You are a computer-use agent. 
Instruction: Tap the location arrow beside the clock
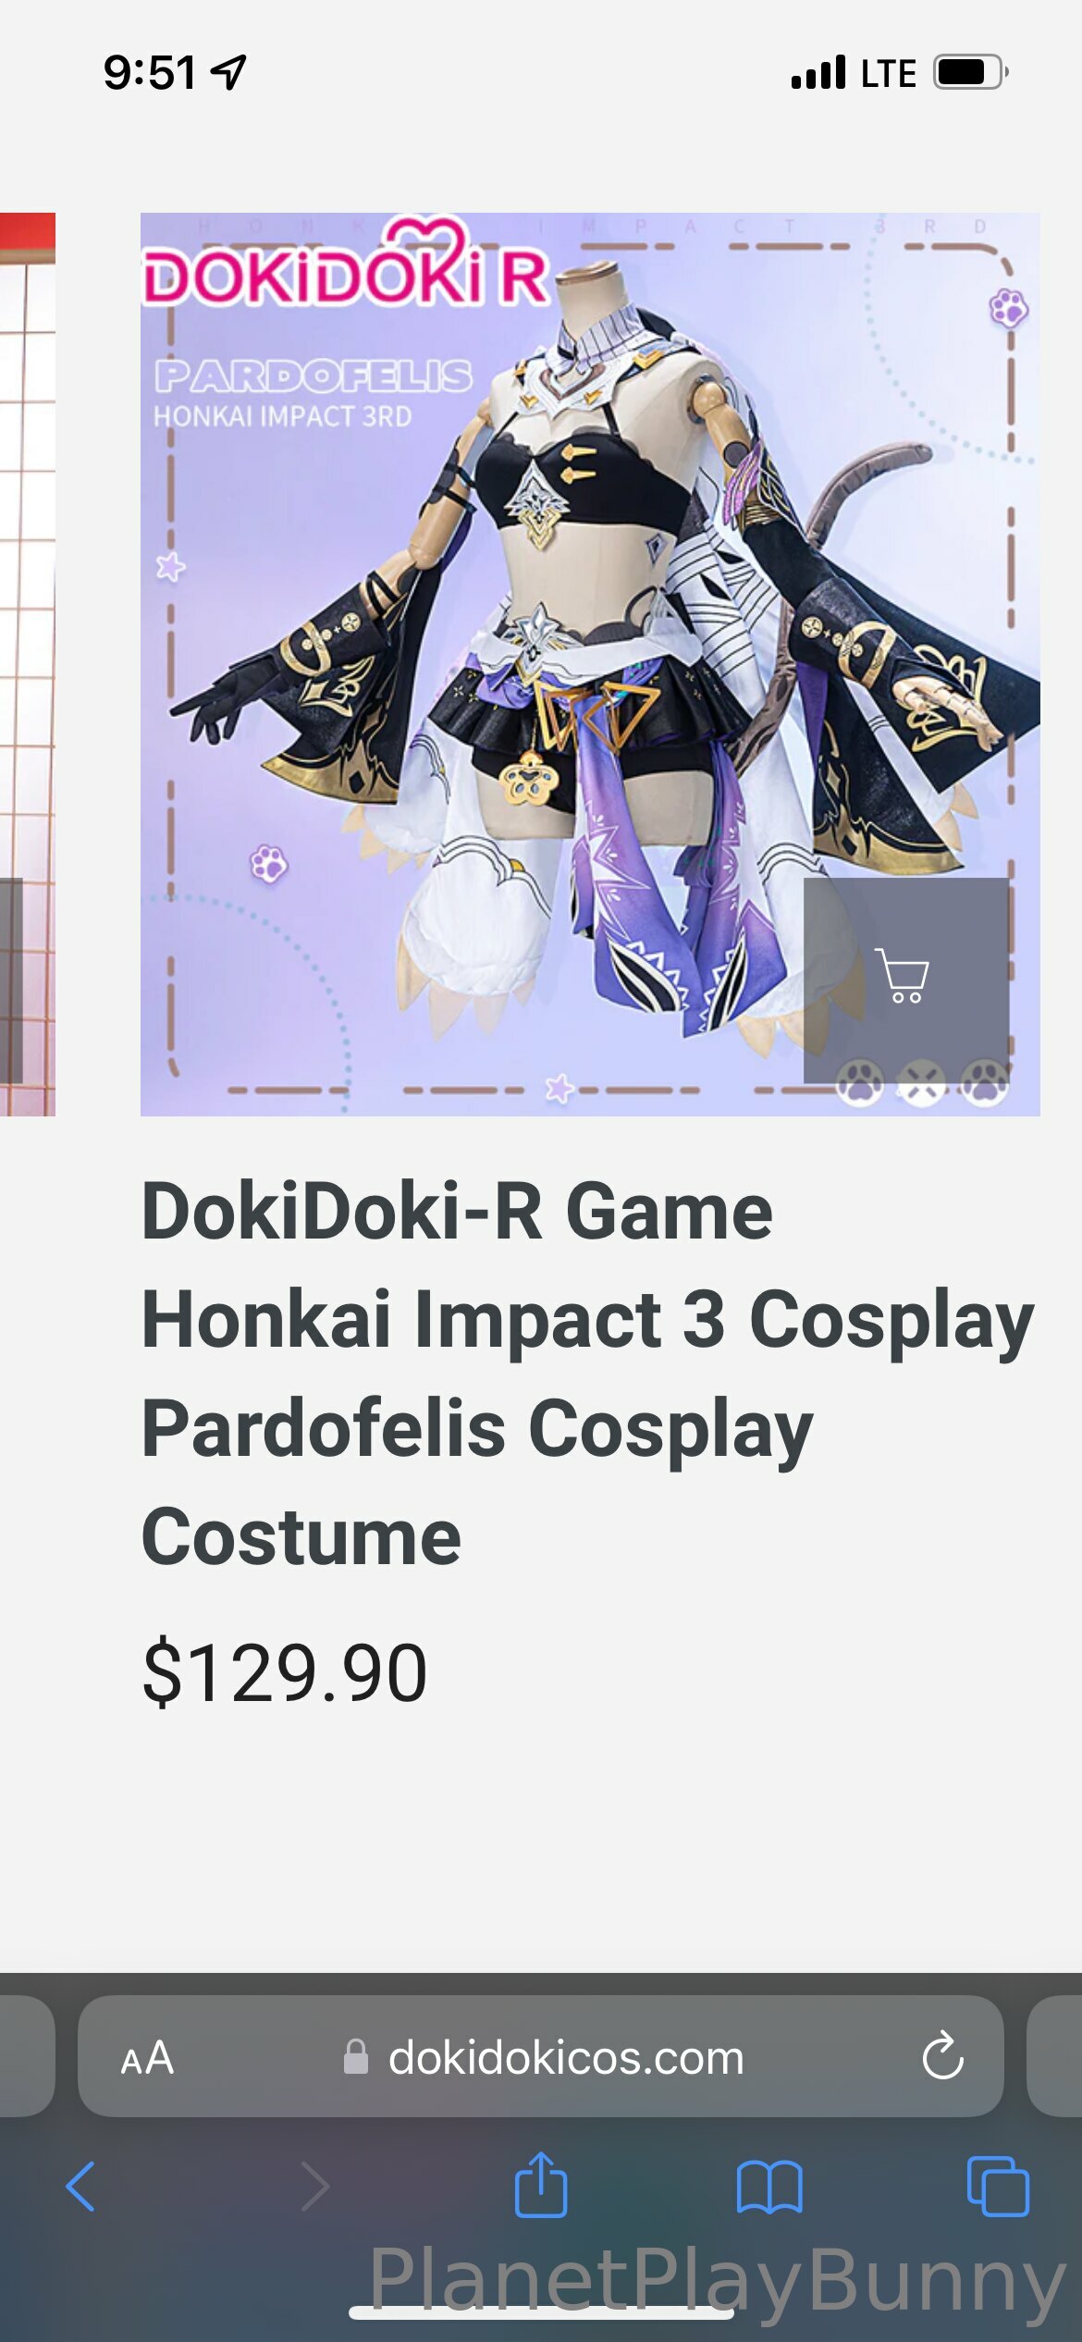click(x=228, y=72)
